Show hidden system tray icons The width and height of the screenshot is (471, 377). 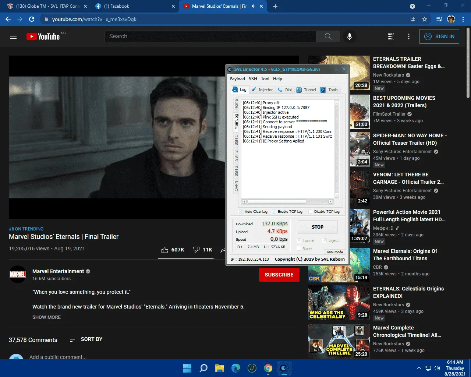pyautogui.click(x=419, y=368)
